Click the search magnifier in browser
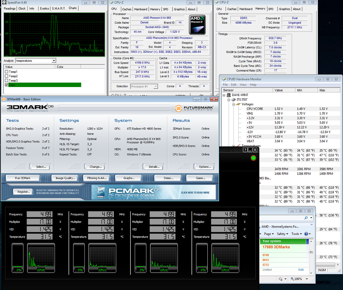Viewport: 343px width, 290px height. tap(306, 218)
